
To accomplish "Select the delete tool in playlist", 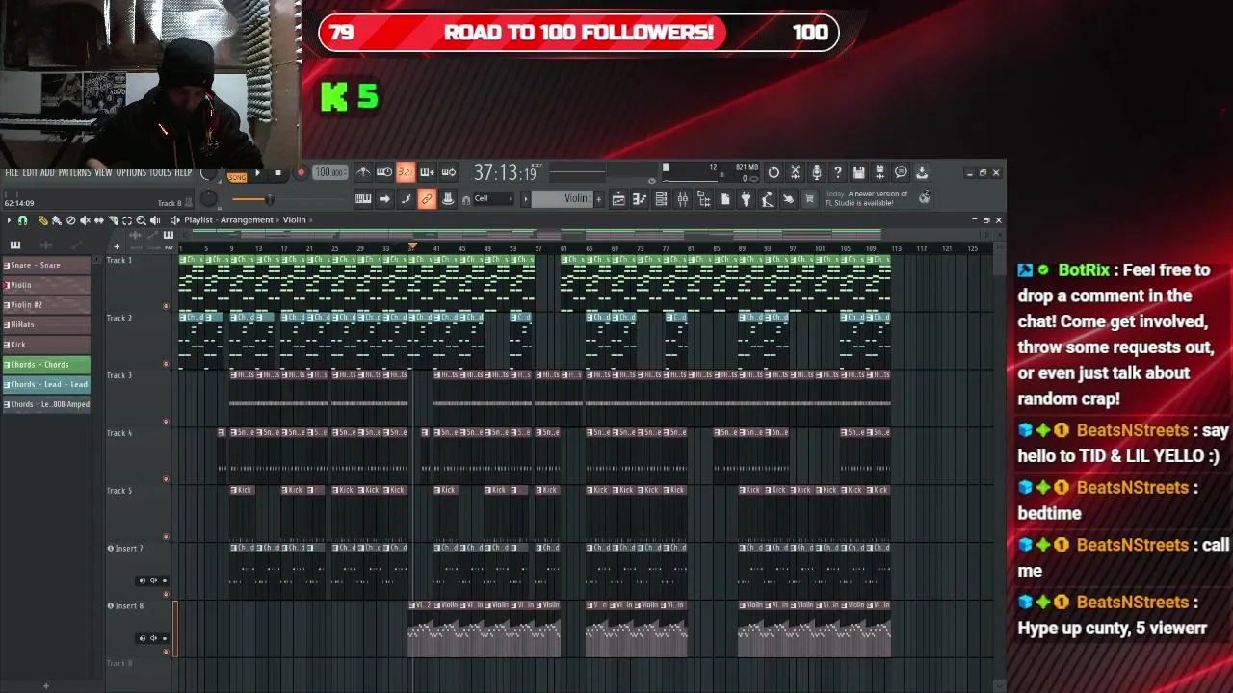I will pyautogui.click(x=70, y=220).
